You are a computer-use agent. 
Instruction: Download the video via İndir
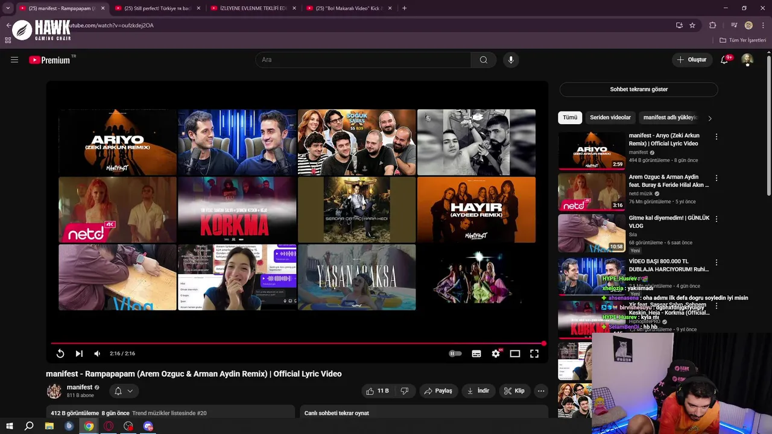[x=478, y=391]
